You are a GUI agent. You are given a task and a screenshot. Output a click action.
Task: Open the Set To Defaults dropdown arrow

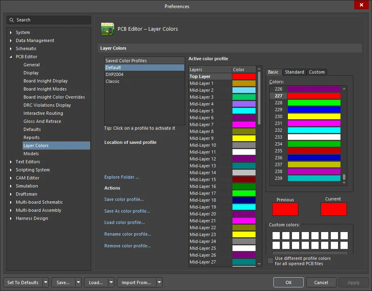tap(46, 283)
